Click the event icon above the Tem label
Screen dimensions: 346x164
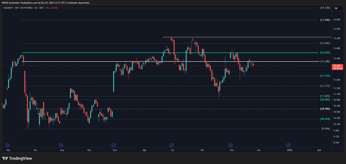pos(114,145)
